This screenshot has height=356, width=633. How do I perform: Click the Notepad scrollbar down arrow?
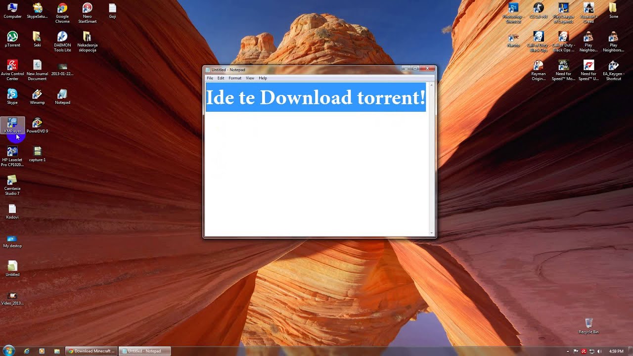pyautogui.click(x=432, y=233)
